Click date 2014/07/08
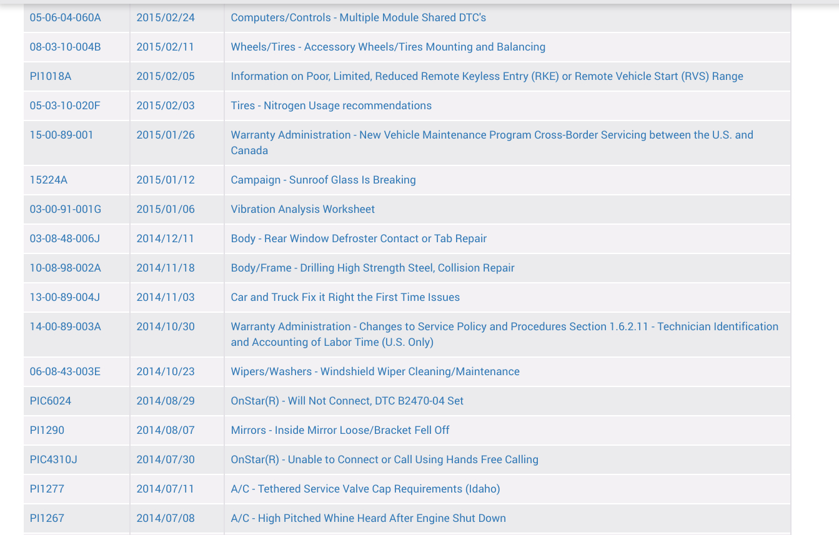The height and width of the screenshot is (535, 839). pos(166,518)
